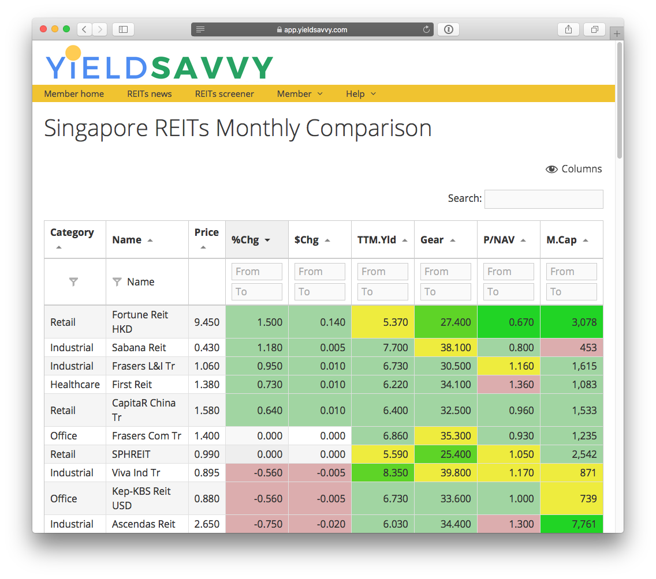Click the browser back arrow

(x=84, y=29)
